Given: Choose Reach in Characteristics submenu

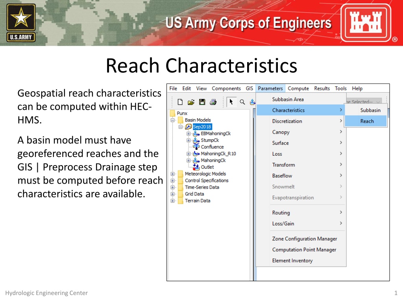Looking at the screenshot, I should pos(366,121).
